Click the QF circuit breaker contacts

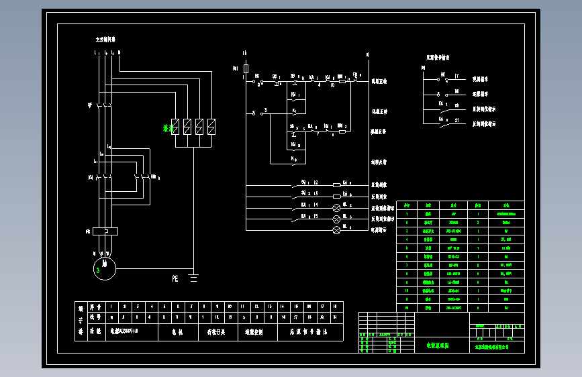point(105,105)
